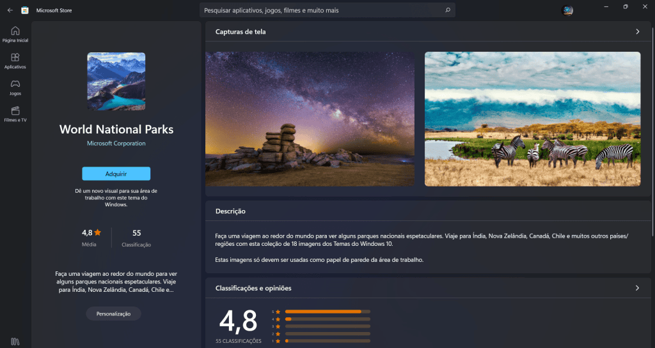Open the Library icon at sidebar bottom
655x348 pixels.
click(15, 342)
